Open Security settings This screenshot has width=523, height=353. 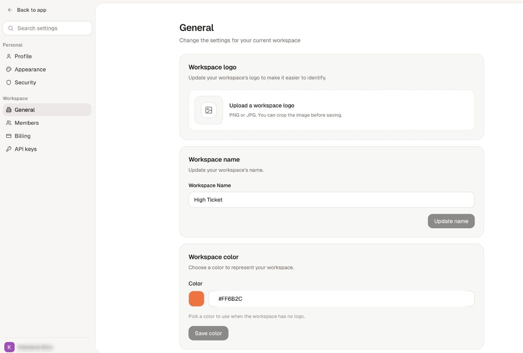coord(47,82)
